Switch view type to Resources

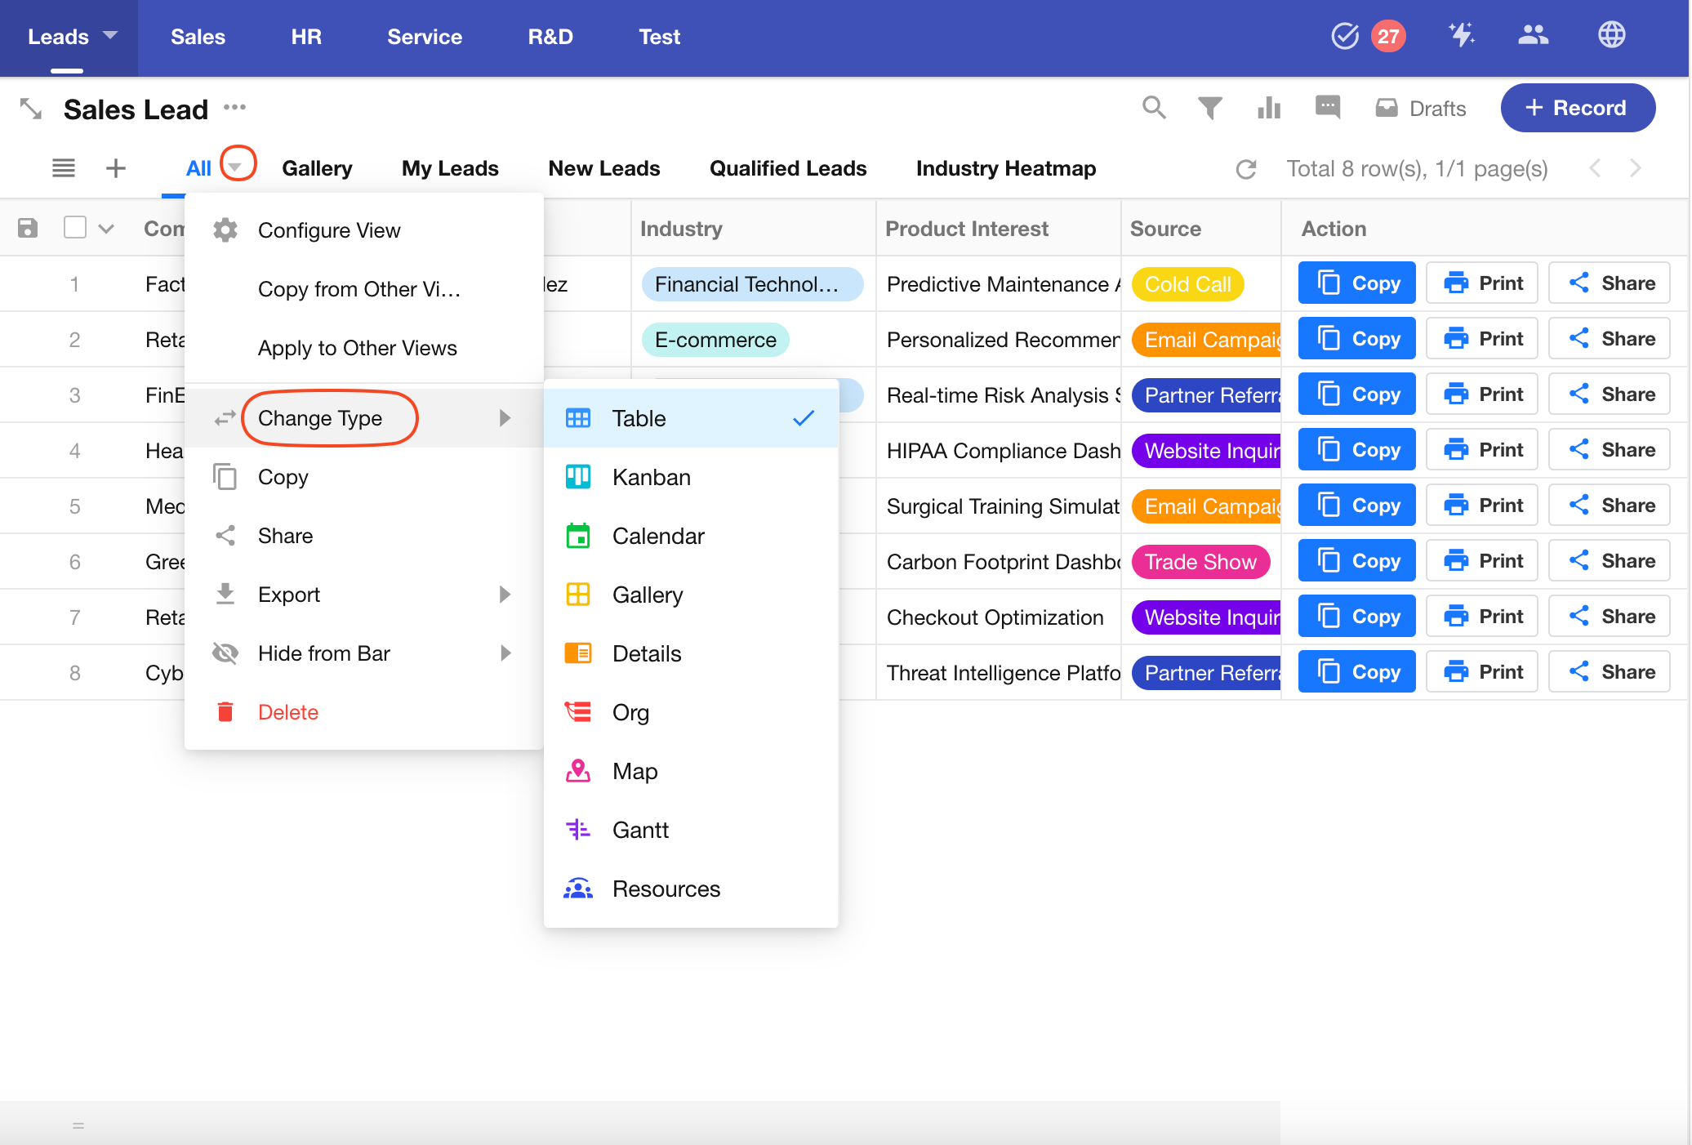(x=691, y=889)
